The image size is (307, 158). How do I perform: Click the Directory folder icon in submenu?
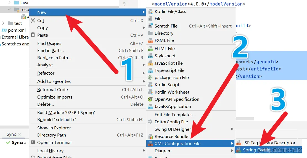(x=150, y=33)
